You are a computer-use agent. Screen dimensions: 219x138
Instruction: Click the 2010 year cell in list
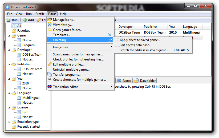pyautogui.click(x=173, y=33)
